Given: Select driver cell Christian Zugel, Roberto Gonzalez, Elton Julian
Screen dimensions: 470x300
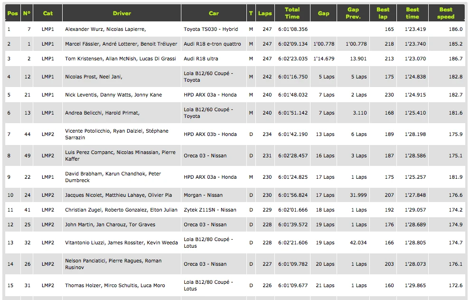Looking at the screenshot, I should 121,210.
